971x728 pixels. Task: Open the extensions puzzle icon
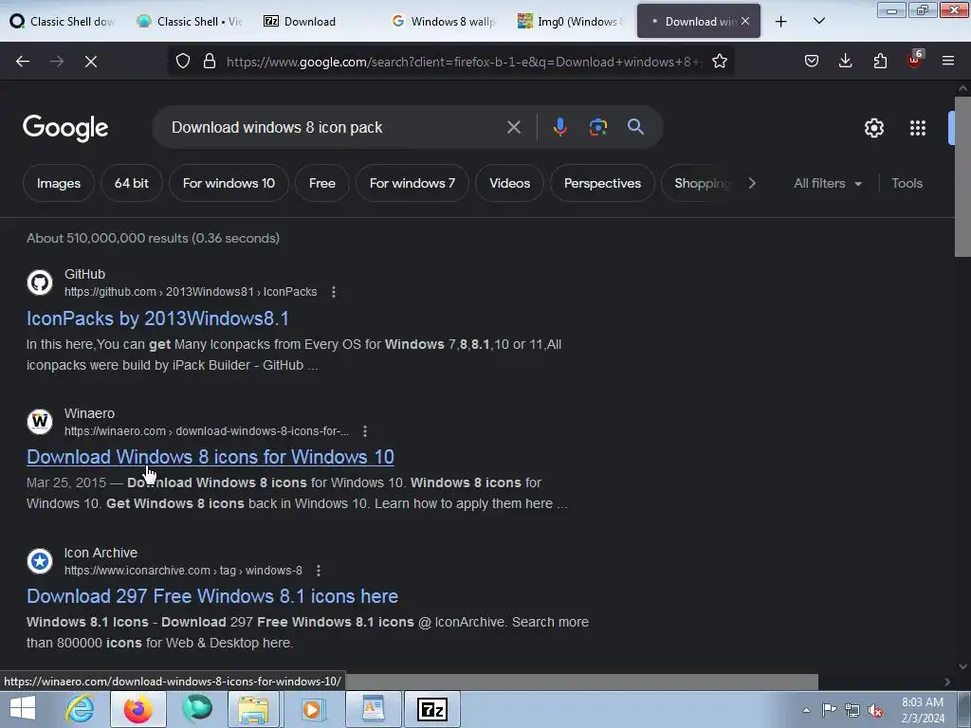[x=880, y=61]
